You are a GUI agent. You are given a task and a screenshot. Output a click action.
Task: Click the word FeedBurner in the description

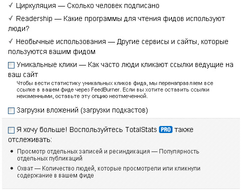coord(105,89)
